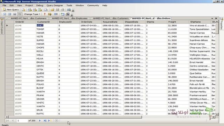This screenshot has height=126, width=224.
Task: Open the Query Designer toolbar options arrow
Action: 72,15
